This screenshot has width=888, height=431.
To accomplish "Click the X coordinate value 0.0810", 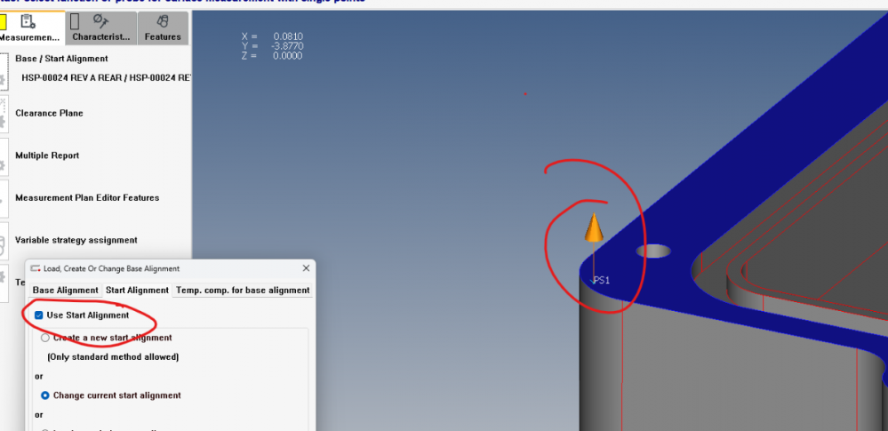I will 288,36.
